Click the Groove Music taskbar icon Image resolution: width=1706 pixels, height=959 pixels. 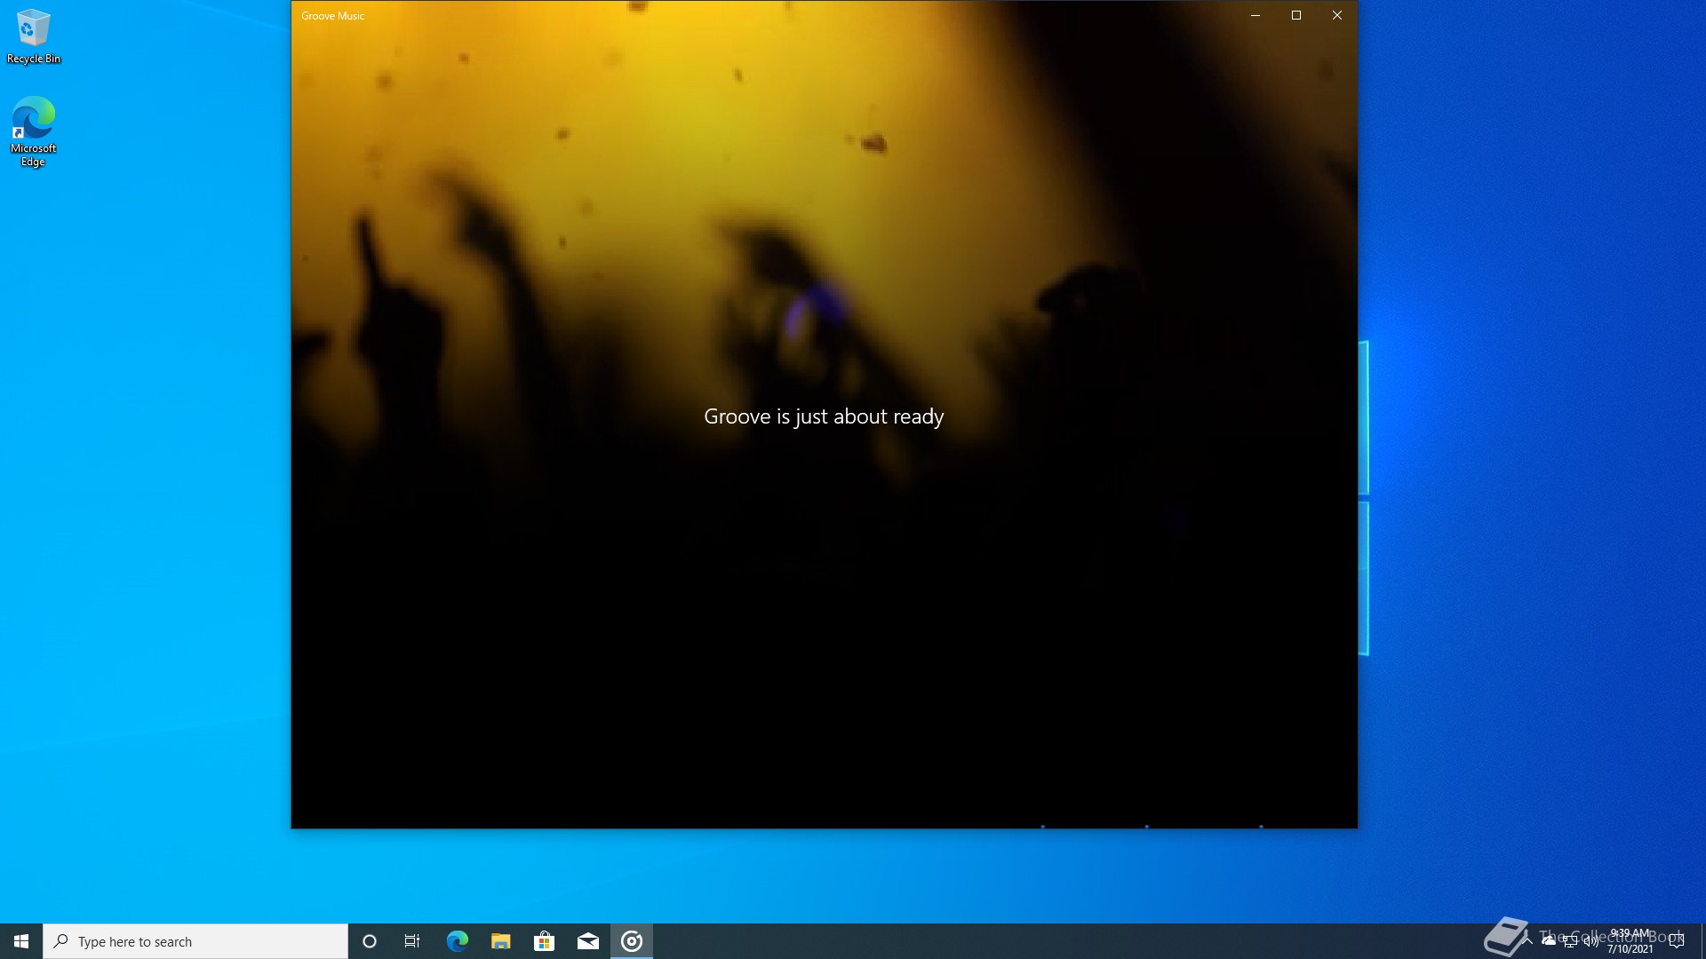coord(632,941)
